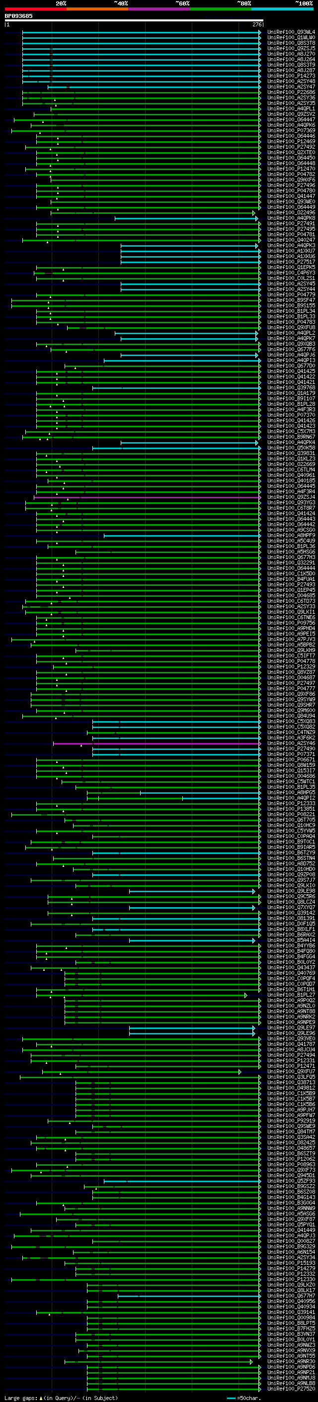Click label UniRef100_O81391
Screen dimensions: 318x1402
point(291,918)
